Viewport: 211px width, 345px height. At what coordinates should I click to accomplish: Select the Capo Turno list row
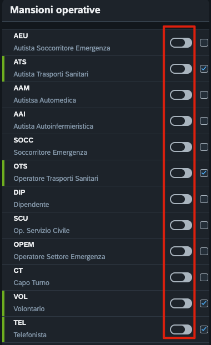click(105, 277)
